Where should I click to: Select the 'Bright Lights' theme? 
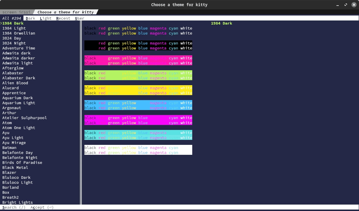coord(18,202)
